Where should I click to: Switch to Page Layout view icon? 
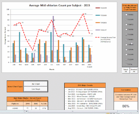[x=111, y=113]
